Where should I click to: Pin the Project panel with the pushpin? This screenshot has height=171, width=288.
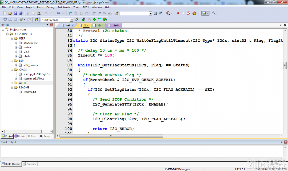47,25
